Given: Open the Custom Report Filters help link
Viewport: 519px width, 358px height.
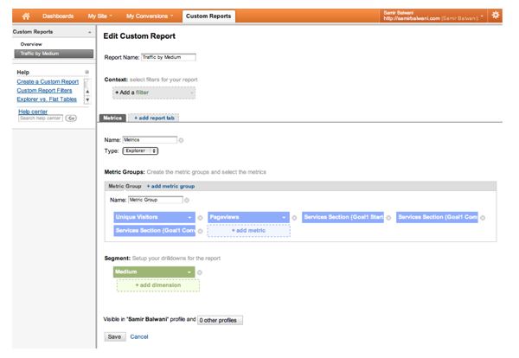Looking at the screenshot, I should [44, 90].
